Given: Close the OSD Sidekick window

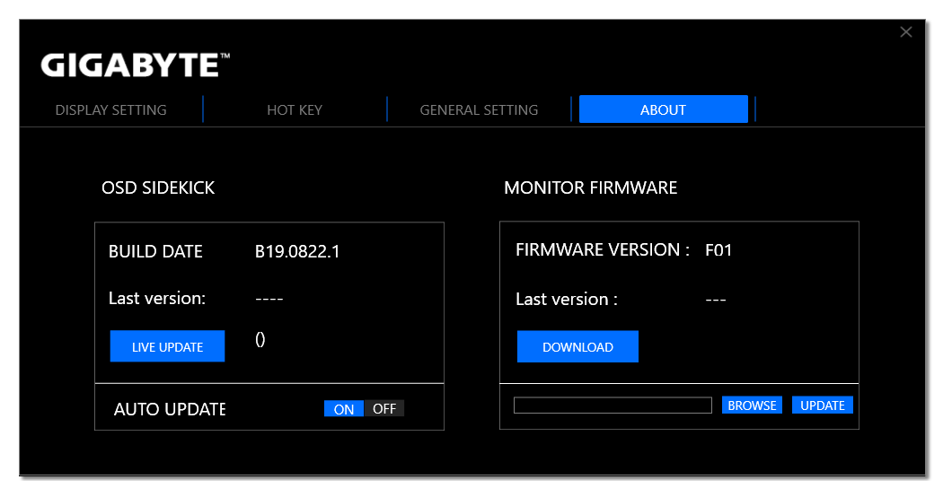Looking at the screenshot, I should point(905,32).
